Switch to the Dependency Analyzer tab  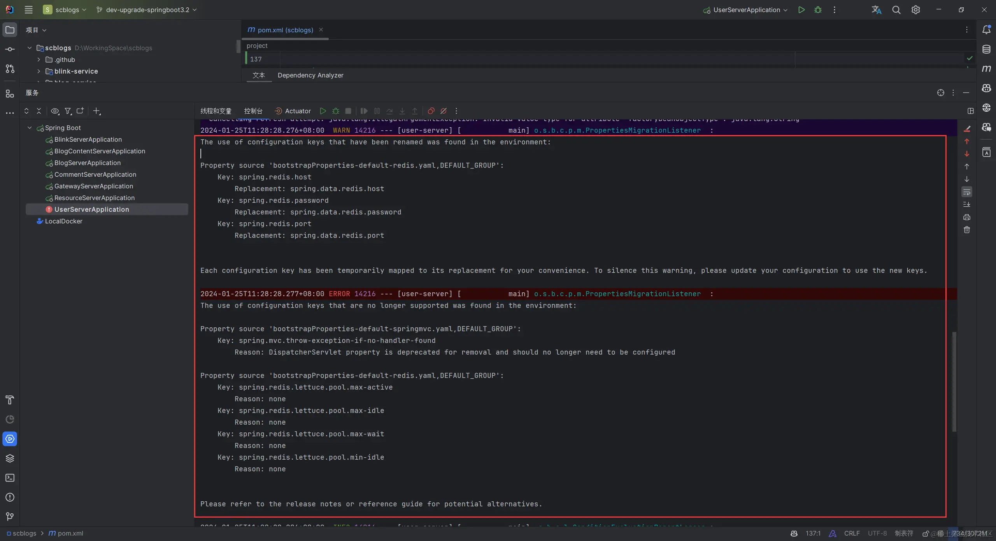[x=310, y=75]
